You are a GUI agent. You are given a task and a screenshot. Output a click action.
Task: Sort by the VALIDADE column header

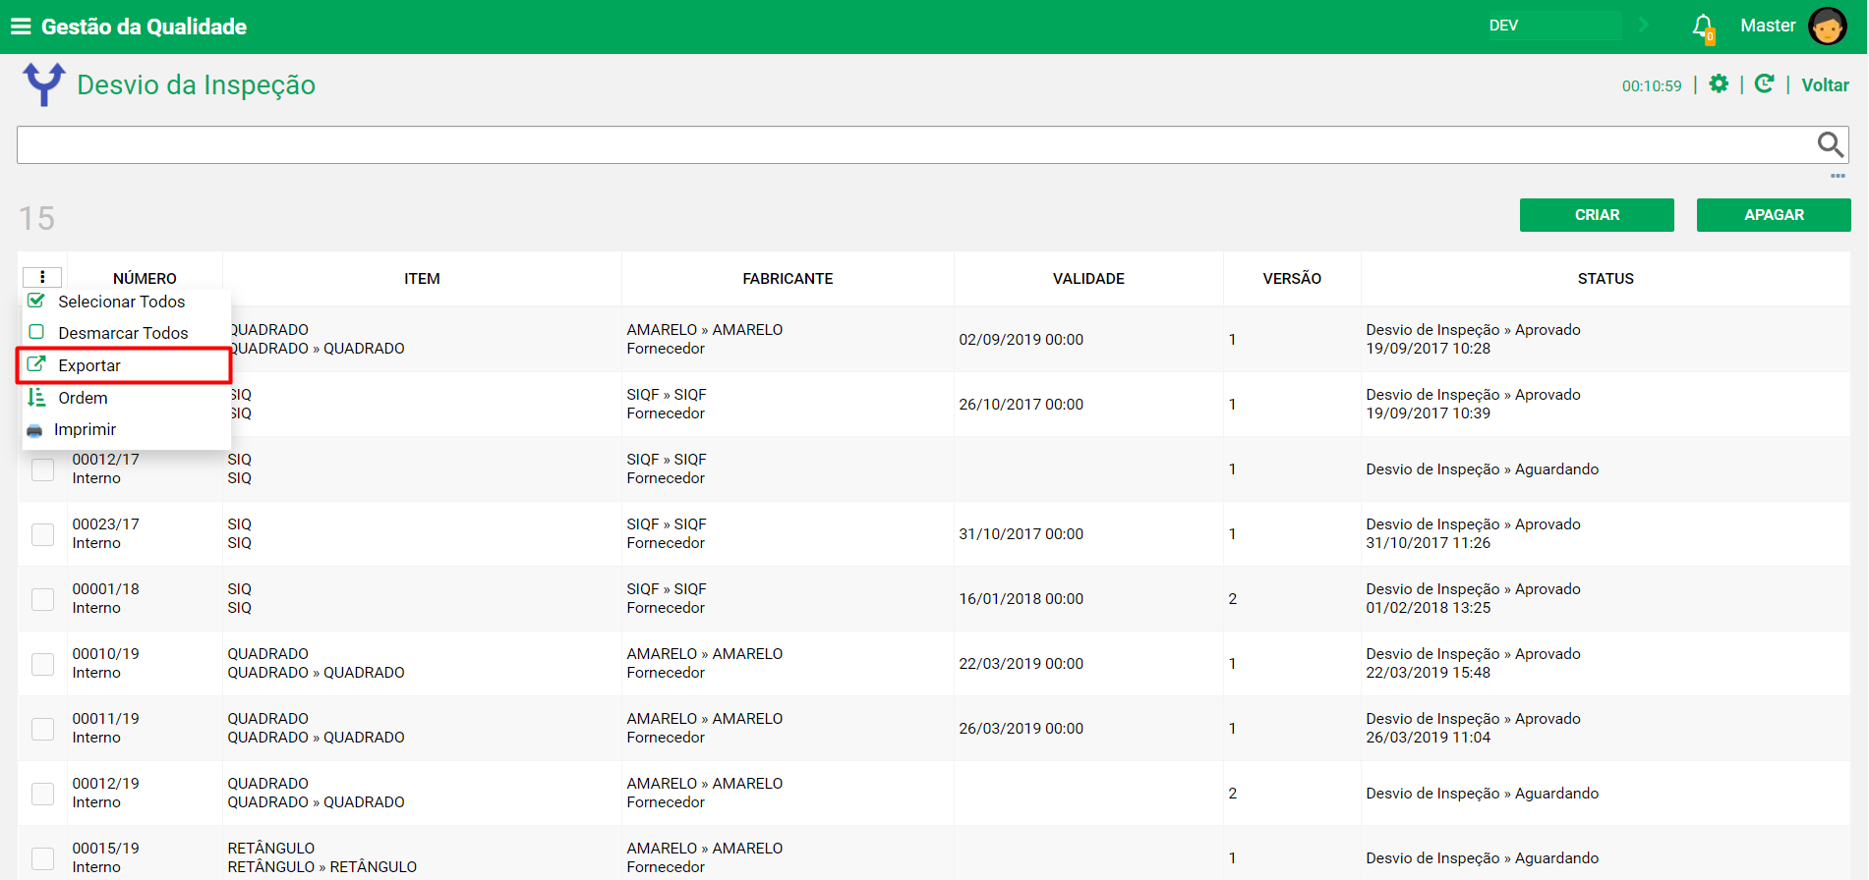click(1088, 279)
